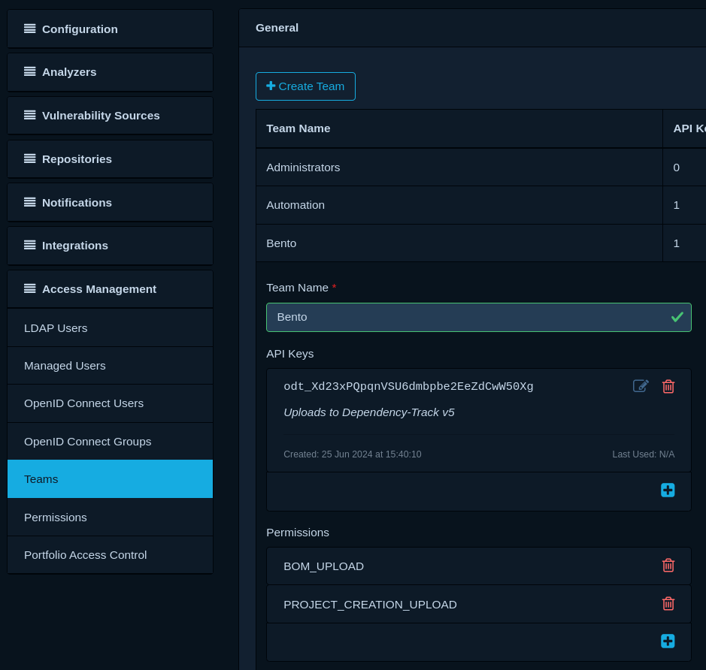This screenshot has height=670, width=706.
Task: Toggle the green checkmark in the Team Name field
Action: click(677, 317)
